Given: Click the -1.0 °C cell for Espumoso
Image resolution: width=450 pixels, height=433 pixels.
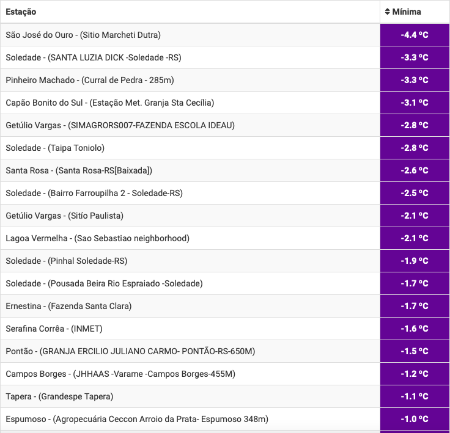Looking at the screenshot, I should [x=415, y=419].
